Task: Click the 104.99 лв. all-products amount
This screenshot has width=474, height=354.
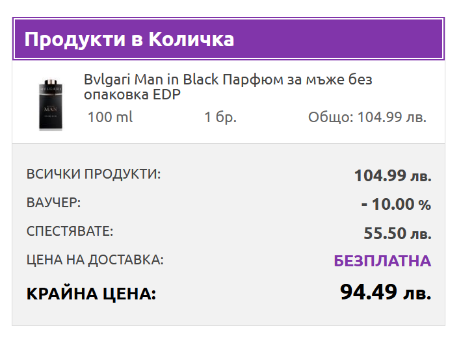Action: click(x=392, y=175)
